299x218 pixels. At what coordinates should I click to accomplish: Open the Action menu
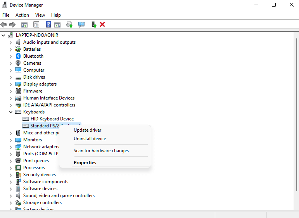point(22,15)
